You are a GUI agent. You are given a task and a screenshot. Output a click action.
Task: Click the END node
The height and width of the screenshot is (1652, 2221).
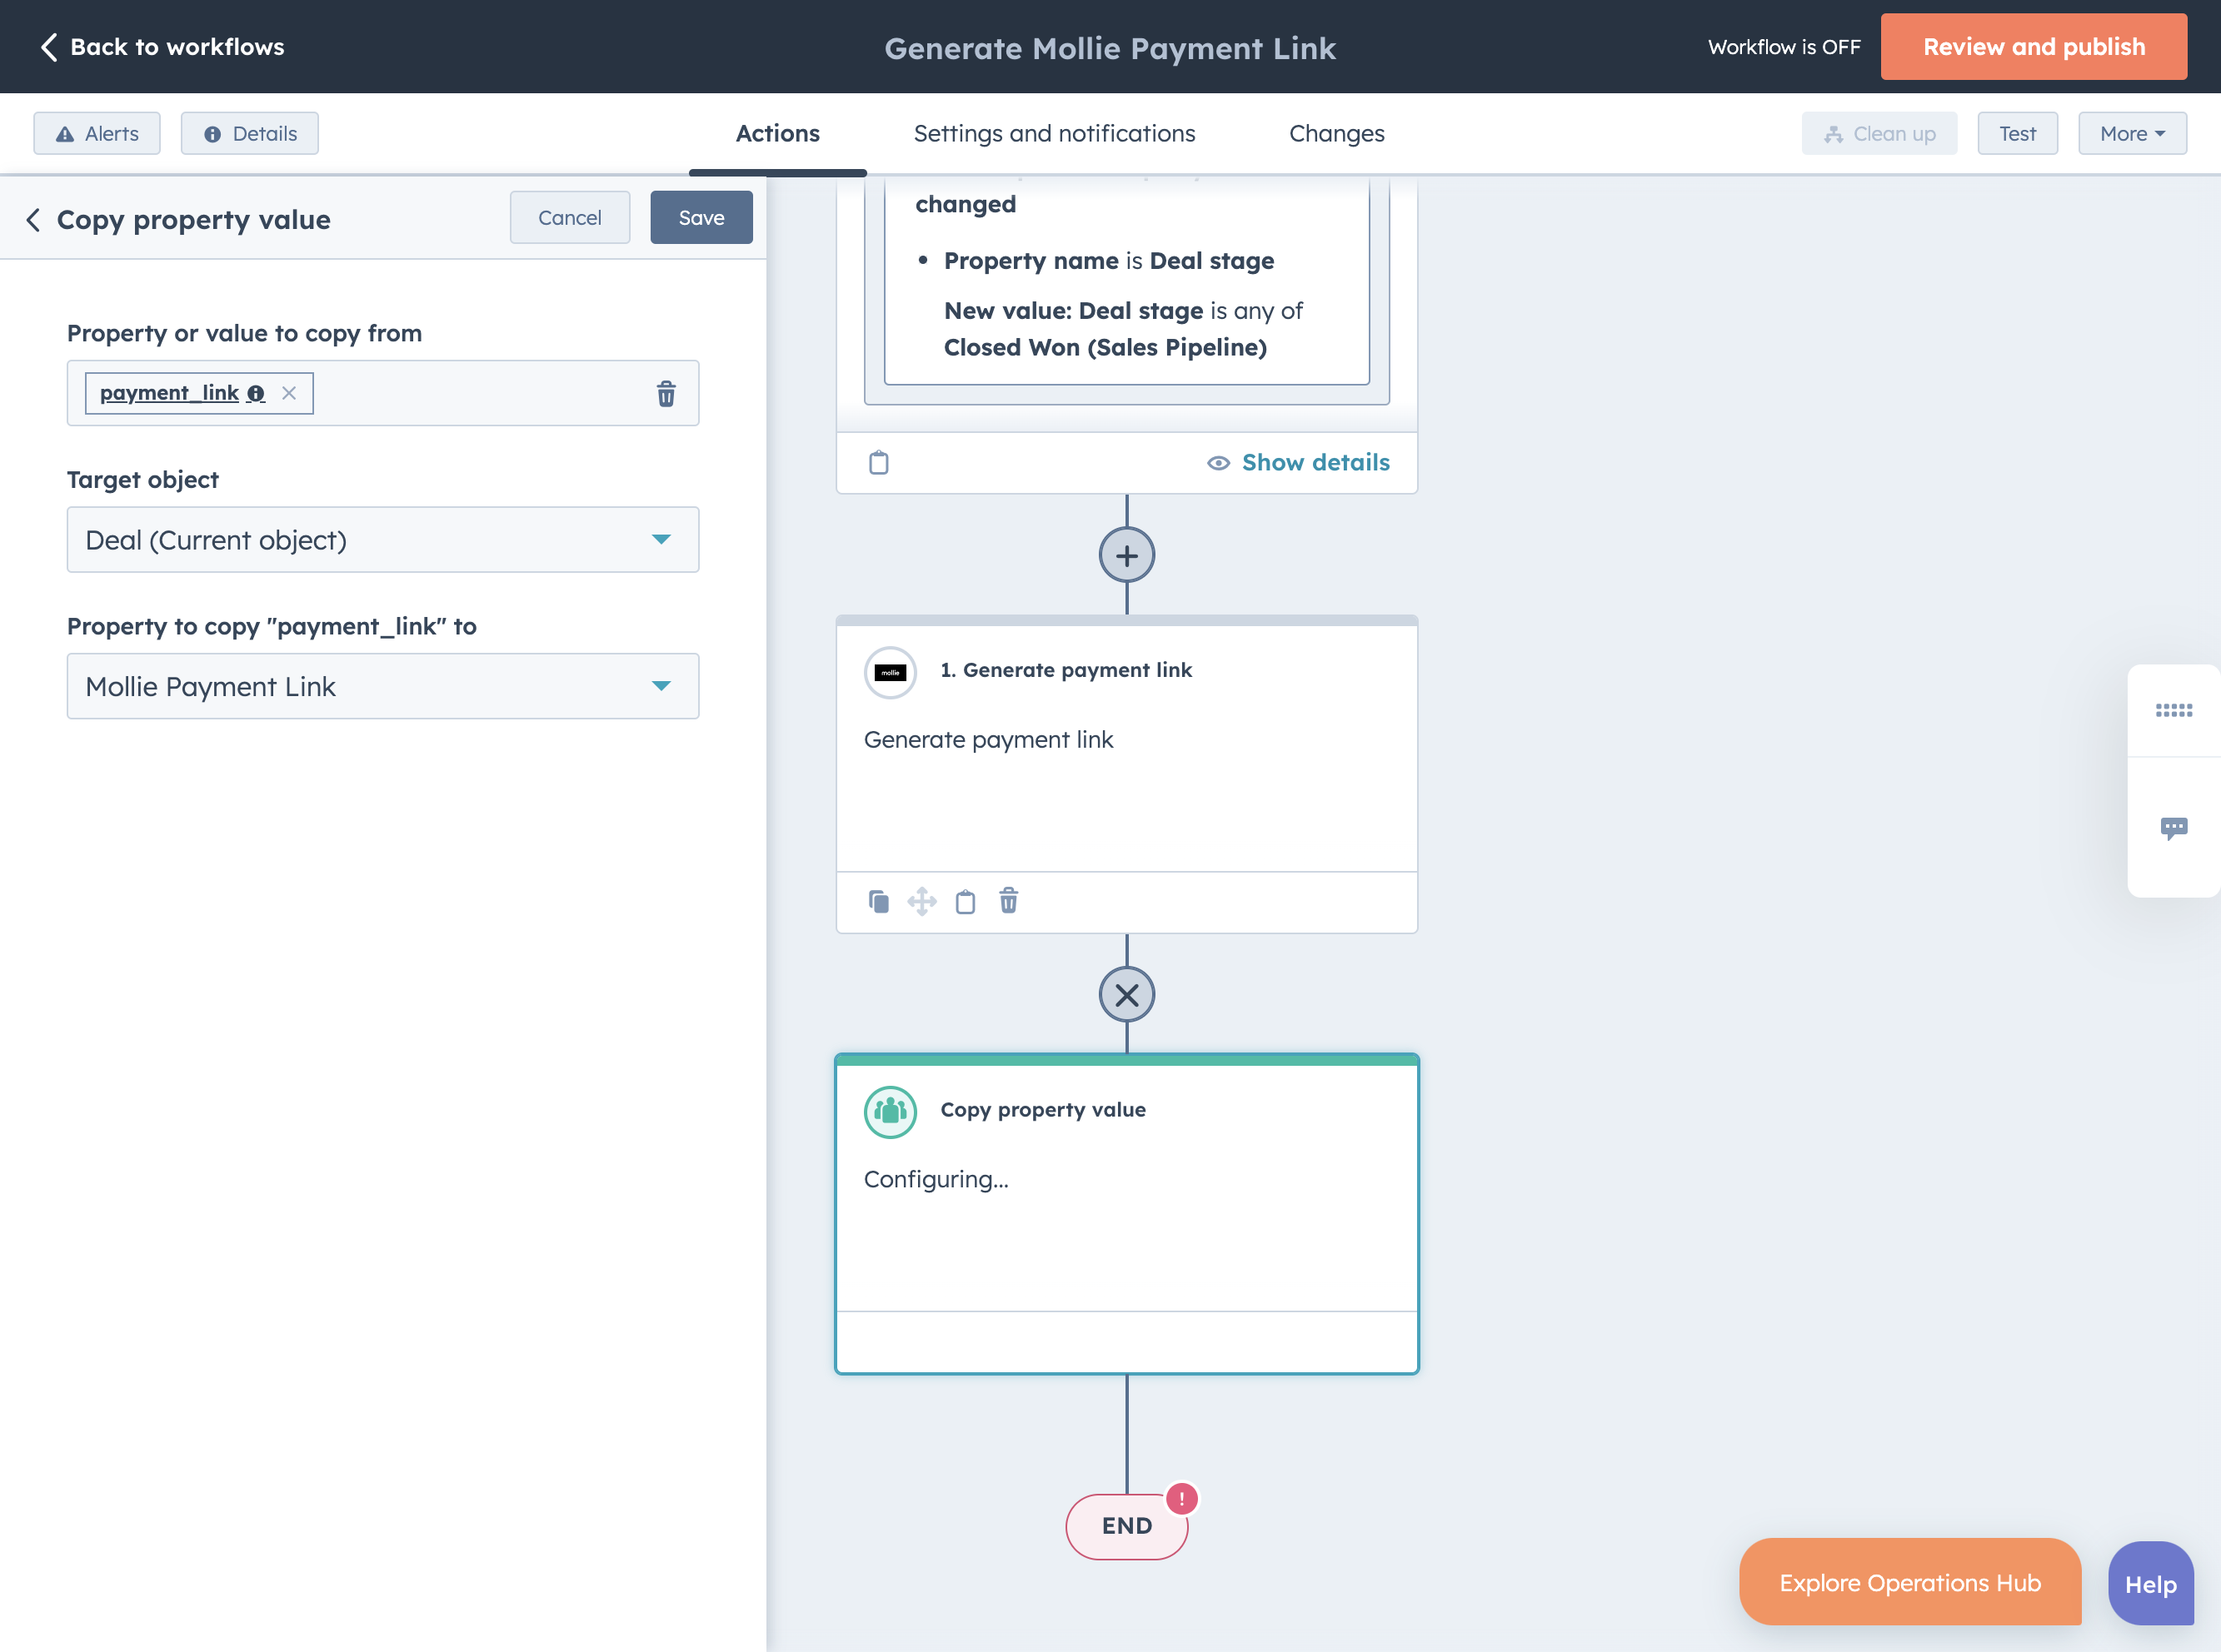coord(1126,1526)
